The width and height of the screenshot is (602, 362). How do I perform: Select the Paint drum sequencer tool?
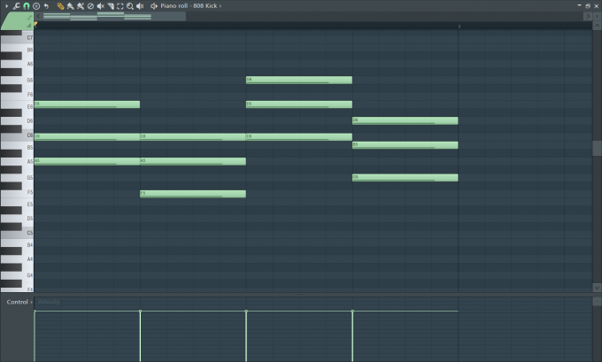click(x=81, y=6)
